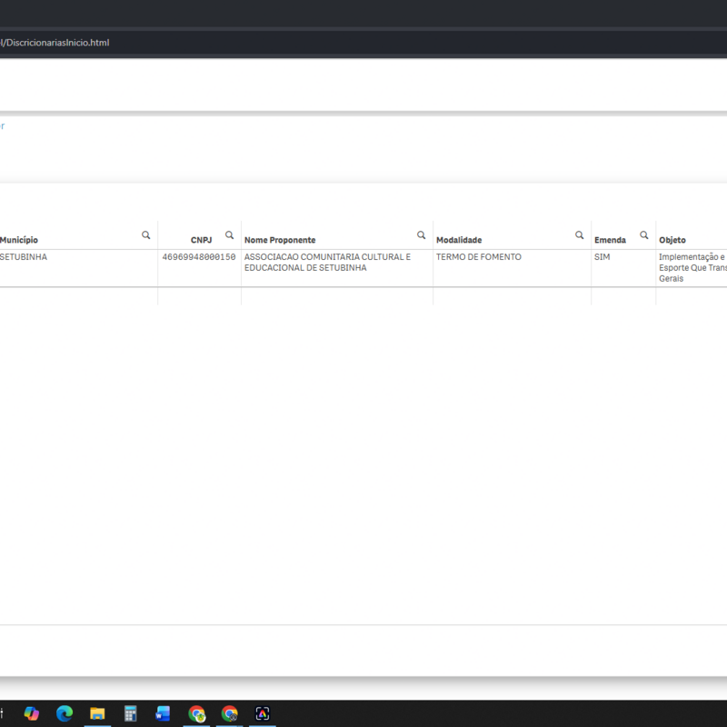The image size is (727, 727).
Task: Open the Modalidade column search
Action: pos(579,235)
